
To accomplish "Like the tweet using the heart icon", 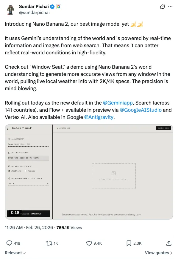I will coord(89,243).
